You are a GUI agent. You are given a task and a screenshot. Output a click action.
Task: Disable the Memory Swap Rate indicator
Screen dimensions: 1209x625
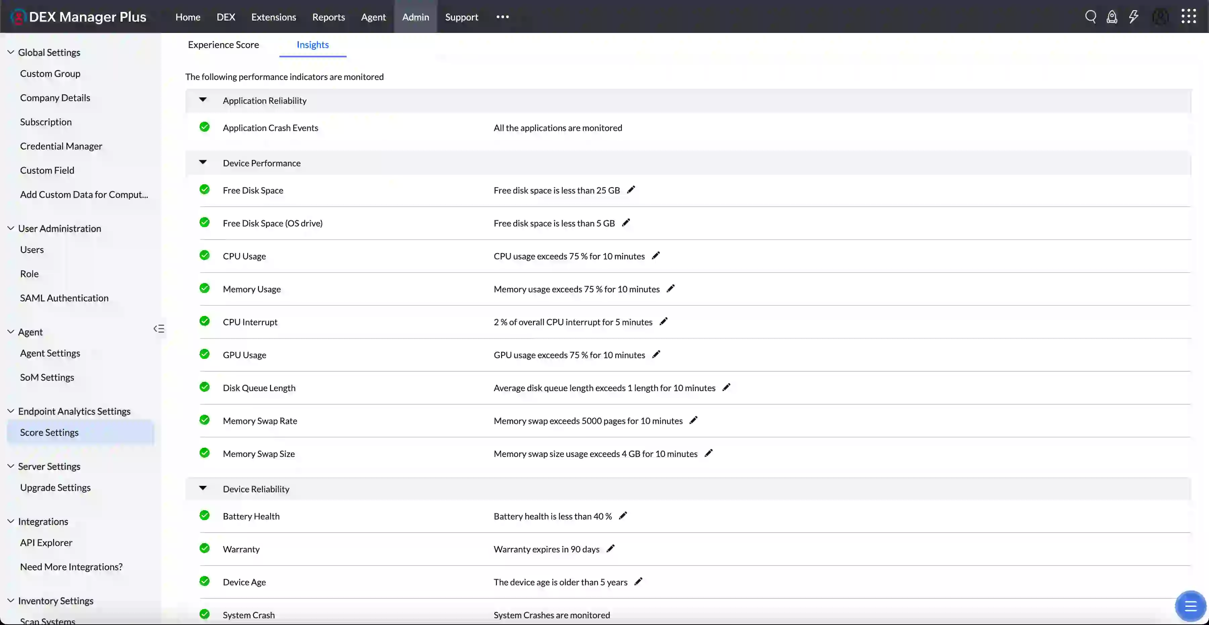coord(204,420)
